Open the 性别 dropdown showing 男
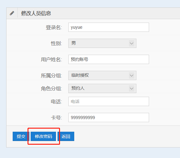 pos(102,43)
